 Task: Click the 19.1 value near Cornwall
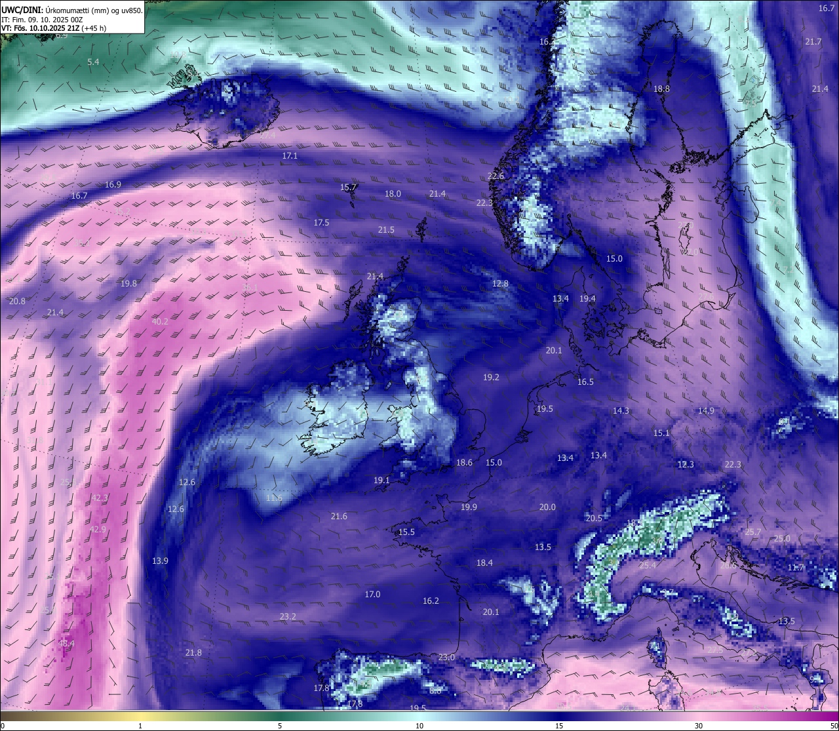pyautogui.click(x=381, y=480)
